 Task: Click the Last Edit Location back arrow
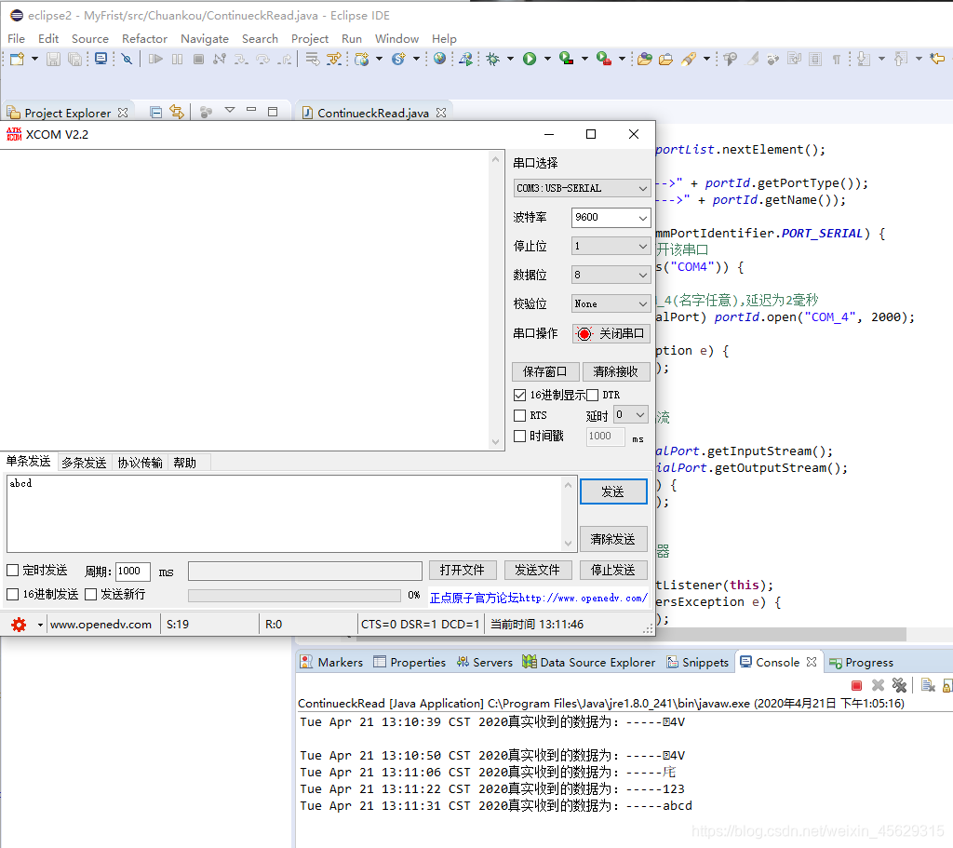tap(938, 59)
